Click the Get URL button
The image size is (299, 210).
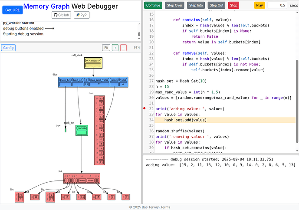(13, 10)
